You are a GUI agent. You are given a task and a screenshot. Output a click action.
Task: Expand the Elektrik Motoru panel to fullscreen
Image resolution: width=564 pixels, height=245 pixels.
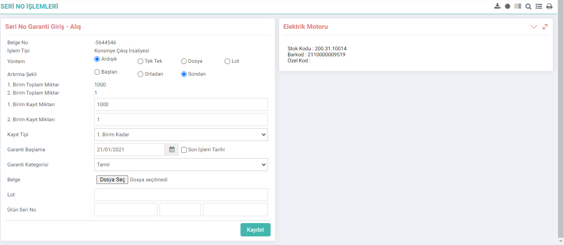point(545,27)
